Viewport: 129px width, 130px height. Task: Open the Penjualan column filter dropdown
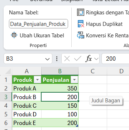(x=74, y=80)
